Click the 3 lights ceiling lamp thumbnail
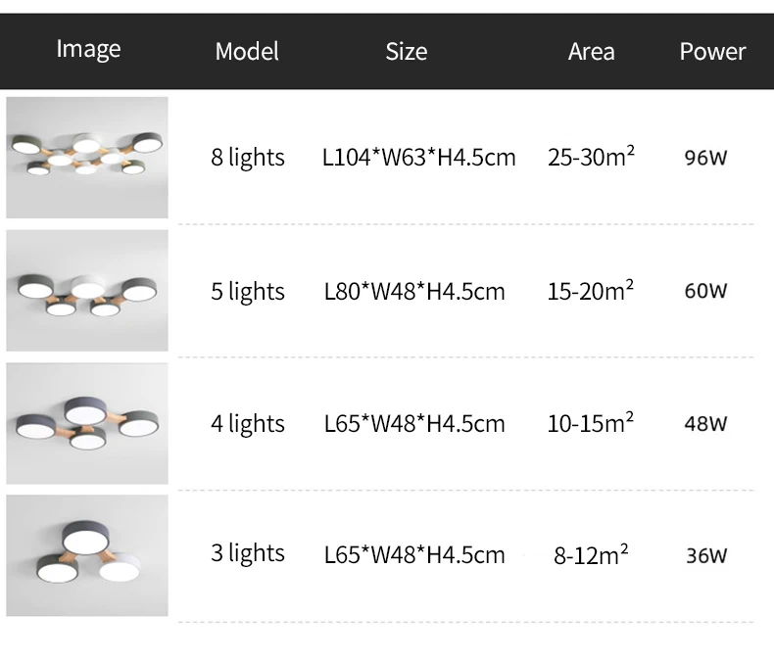This screenshot has width=774, height=663. tap(87, 555)
